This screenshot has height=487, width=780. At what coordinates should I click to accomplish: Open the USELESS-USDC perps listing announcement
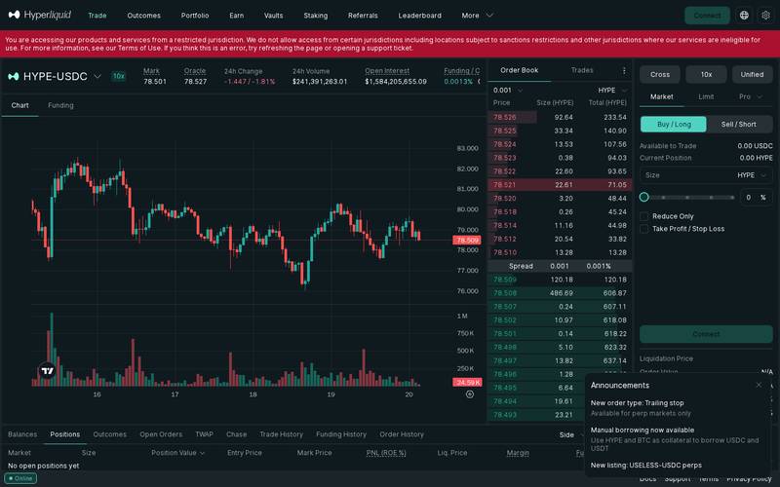point(645,466)
